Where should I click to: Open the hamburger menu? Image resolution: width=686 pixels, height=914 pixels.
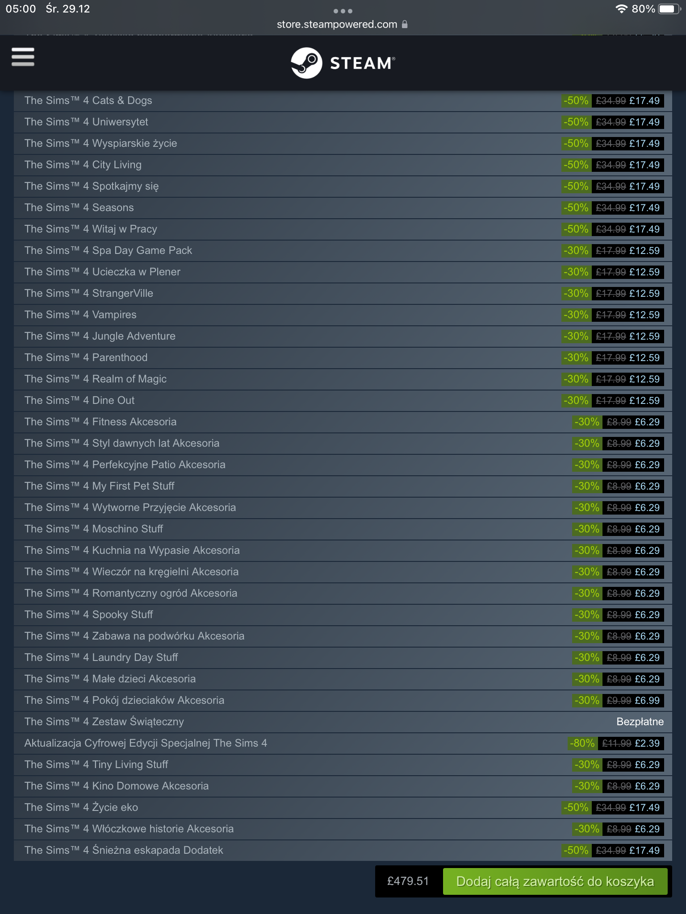tap(23, 57)
